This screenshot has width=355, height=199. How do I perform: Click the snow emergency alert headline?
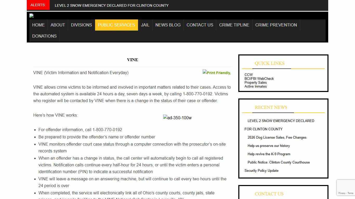click(111, 5)
